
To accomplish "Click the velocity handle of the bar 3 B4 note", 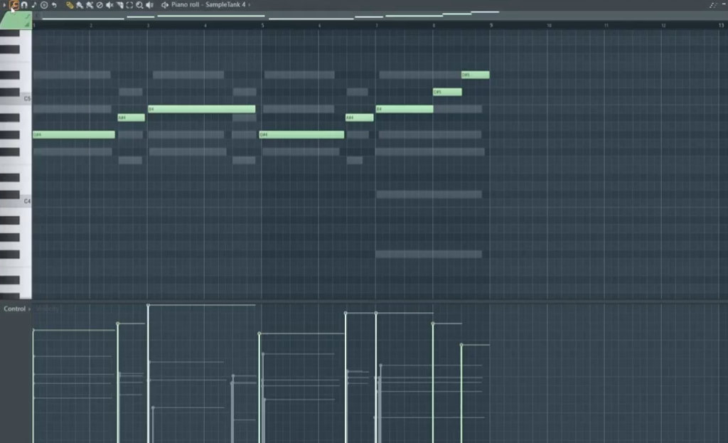I will 148,306.
